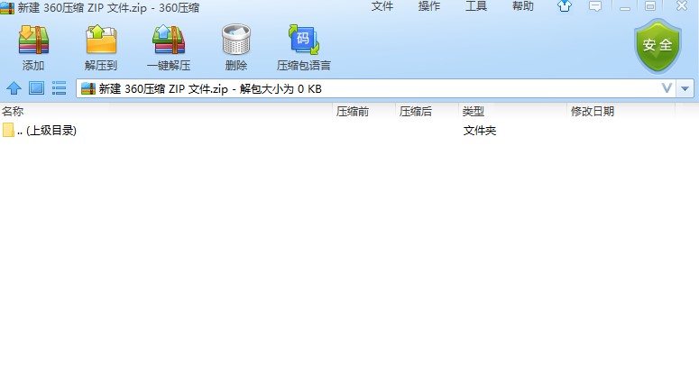Open the 帮助 menu
The height and width of the screenshot is (374, 699).
pos(523,6)
